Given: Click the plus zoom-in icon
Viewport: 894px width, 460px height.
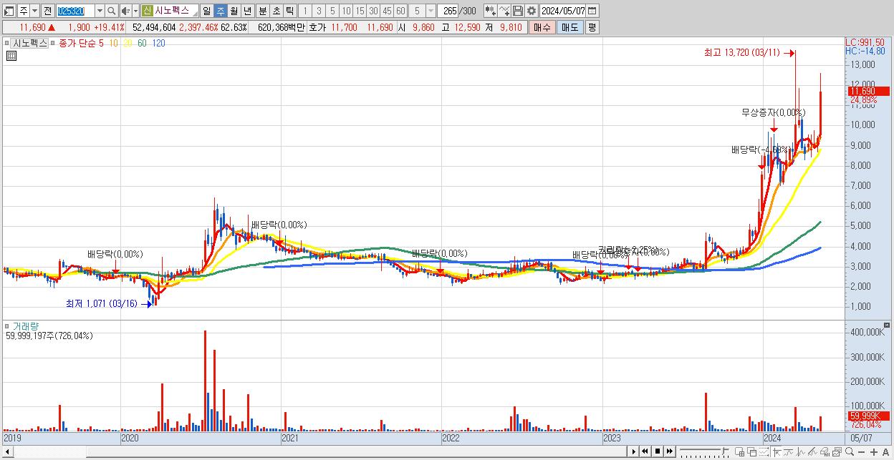Looking at the screenshot, I should pos(874,452).
